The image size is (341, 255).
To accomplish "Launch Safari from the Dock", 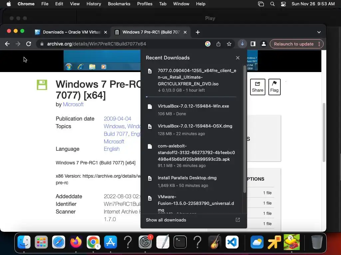I will [59, 242].
